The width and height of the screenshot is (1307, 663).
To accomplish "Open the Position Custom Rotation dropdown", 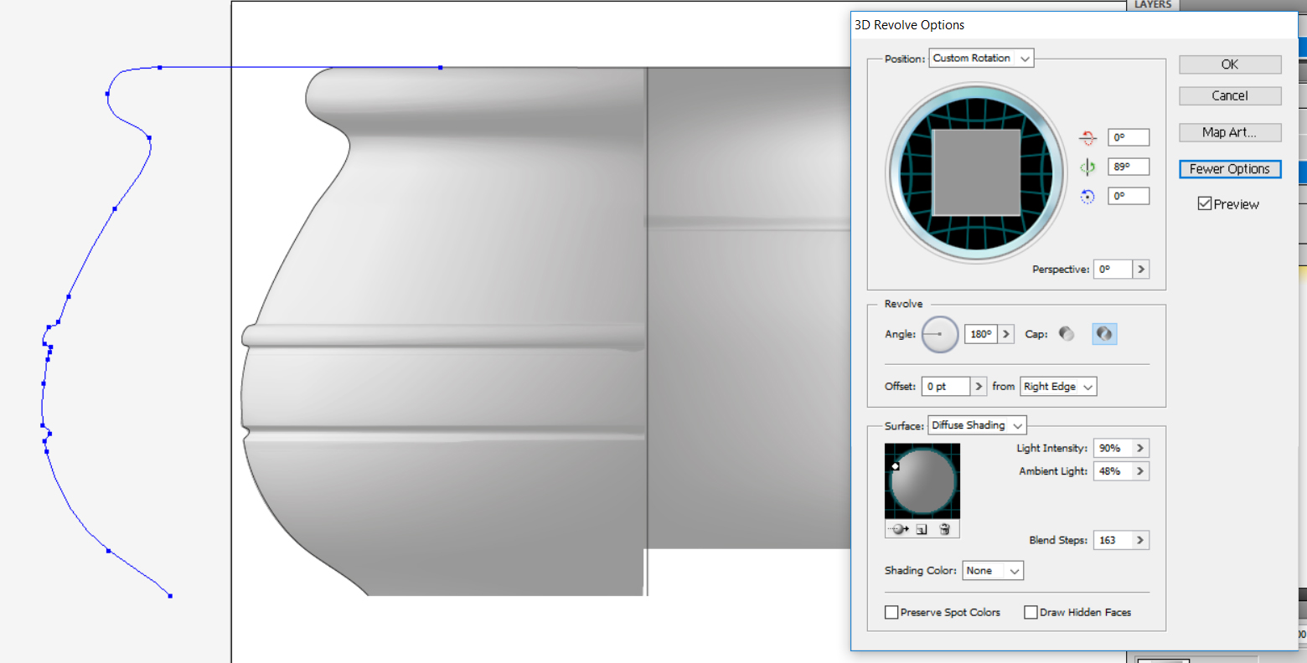I will pyautogui.click(x=981, y=59).
